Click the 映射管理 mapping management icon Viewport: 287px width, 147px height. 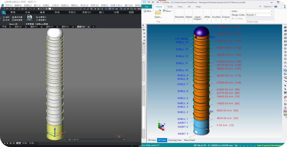13,20
